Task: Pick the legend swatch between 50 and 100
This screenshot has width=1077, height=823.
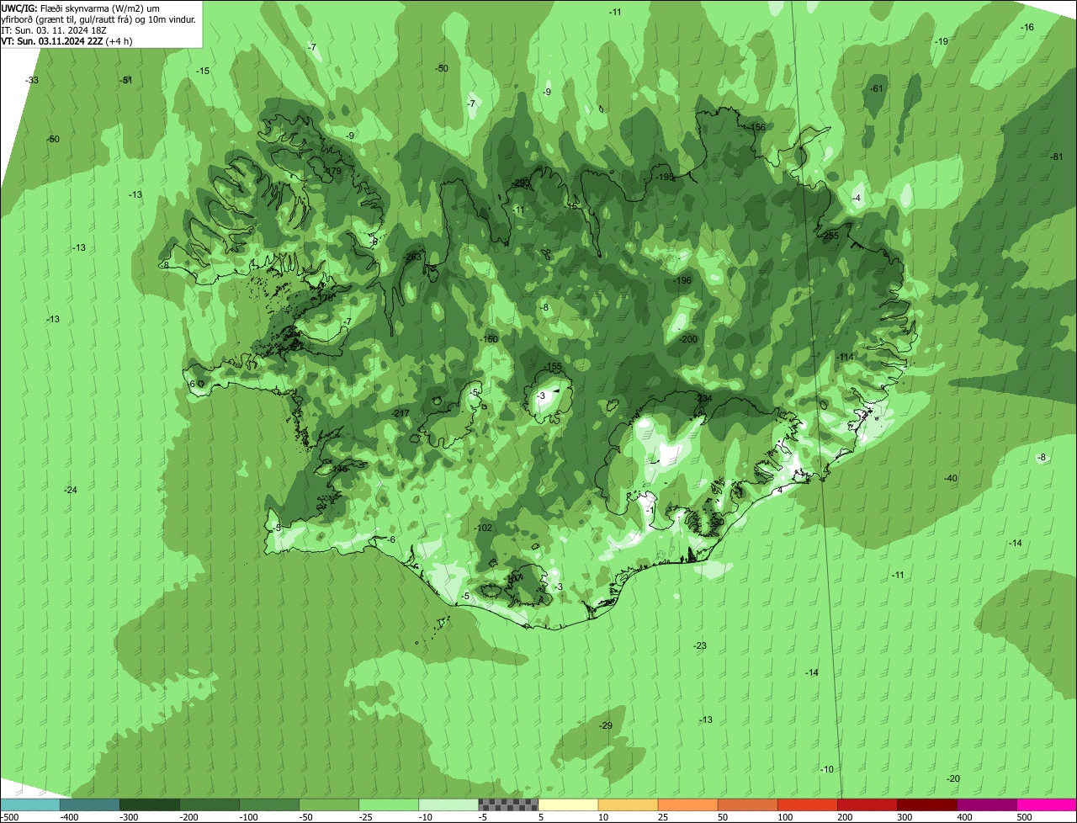Action: (747, 804)
